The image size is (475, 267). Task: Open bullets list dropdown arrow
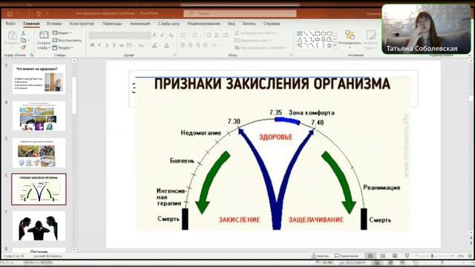[x=188, y=36]
